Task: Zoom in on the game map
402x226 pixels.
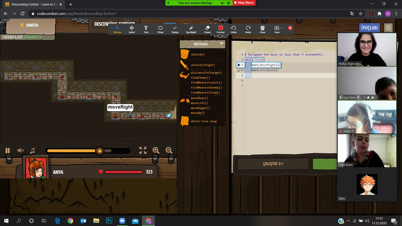Action: point(156,151)
